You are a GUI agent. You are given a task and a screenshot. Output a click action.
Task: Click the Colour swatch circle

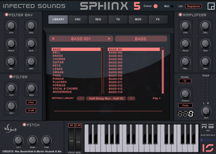click(x=156, y=6)
